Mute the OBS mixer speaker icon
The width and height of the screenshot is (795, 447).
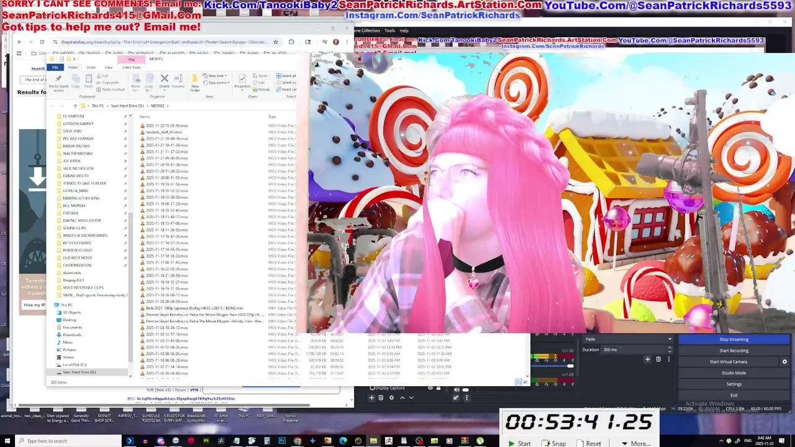pyautogui.click(x=457, y=390)
